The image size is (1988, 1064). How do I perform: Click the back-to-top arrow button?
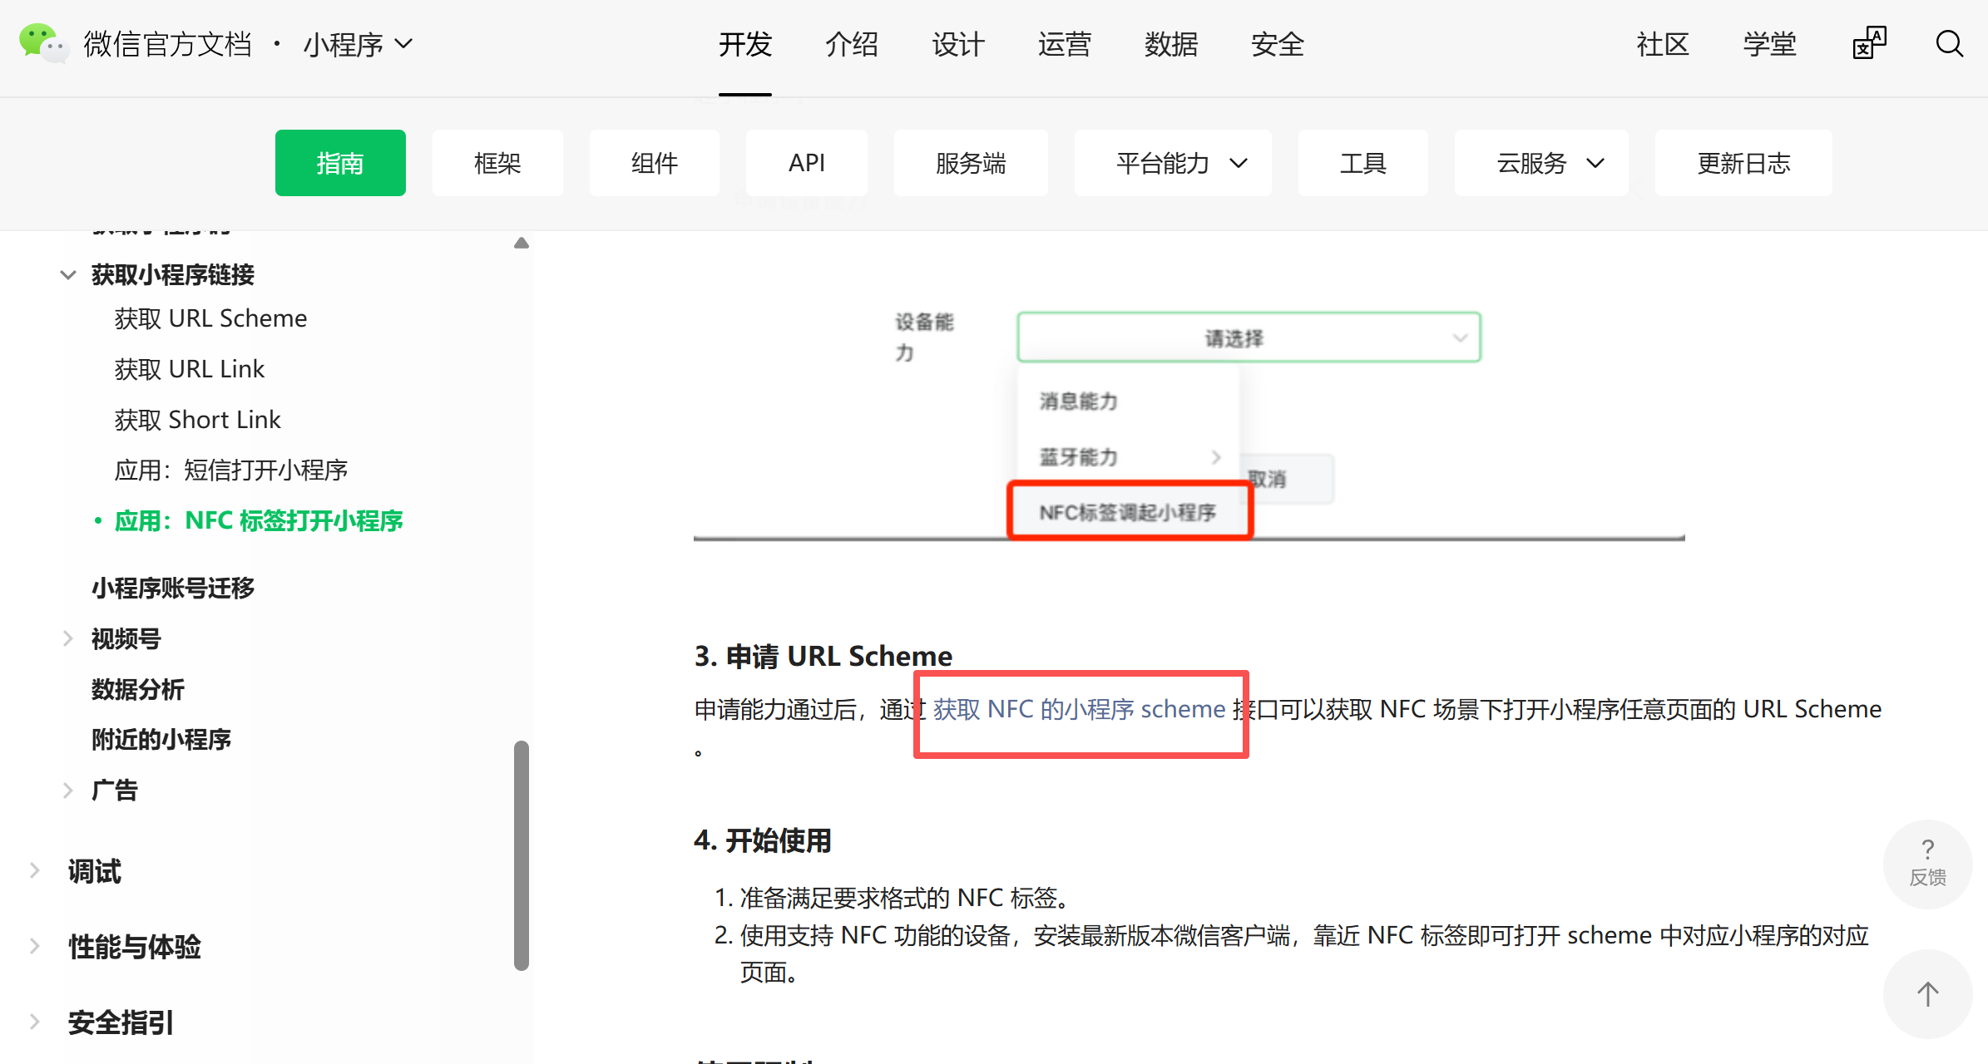tap(1927, 993)
